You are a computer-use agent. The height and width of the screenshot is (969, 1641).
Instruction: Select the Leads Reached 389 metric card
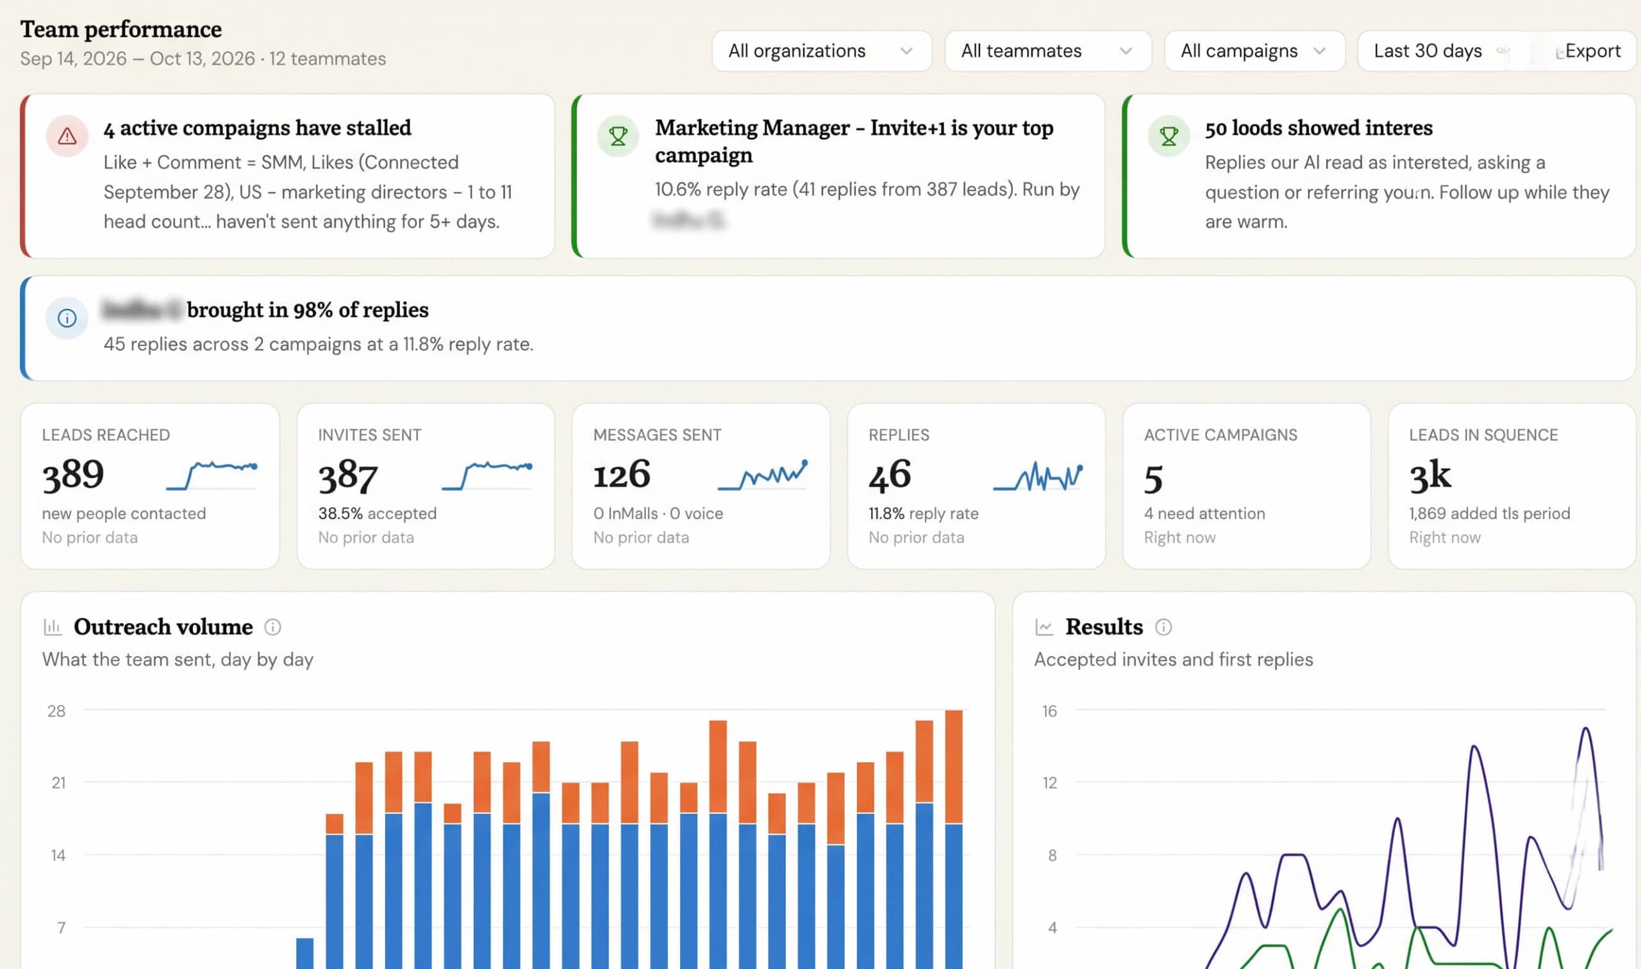point(150,486)
